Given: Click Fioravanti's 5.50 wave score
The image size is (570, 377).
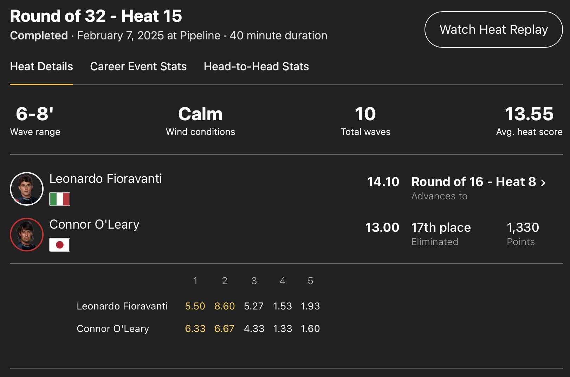Looking at the screenshot, I should coord(195,306).
